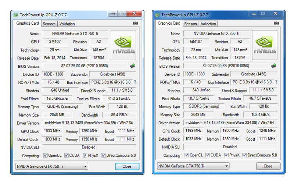Click Bus Interface question mark in left window
Image resolution: width=294 pixels, height=184 pixels.
tap(135, 82)
